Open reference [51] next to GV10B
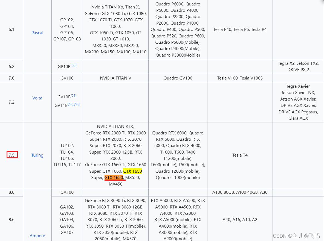Viewport: 324px width, 241px height. (74, 96)
